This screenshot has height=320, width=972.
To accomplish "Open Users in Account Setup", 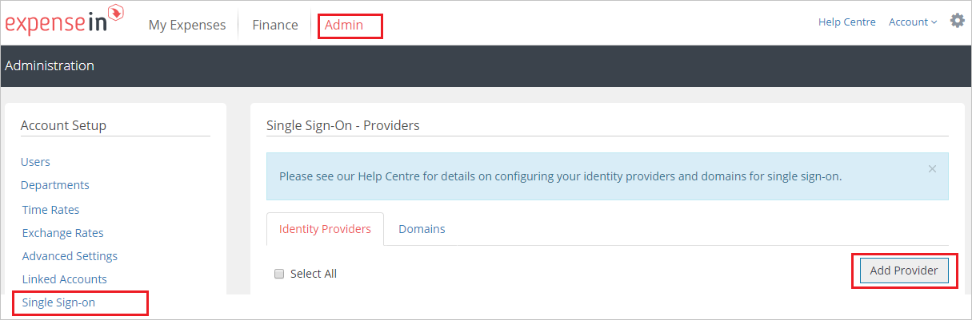I will [x=35, y=162].
